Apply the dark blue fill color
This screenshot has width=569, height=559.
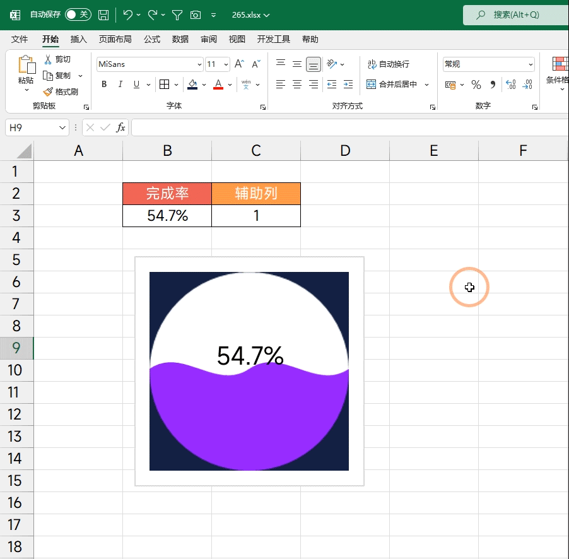192,84
